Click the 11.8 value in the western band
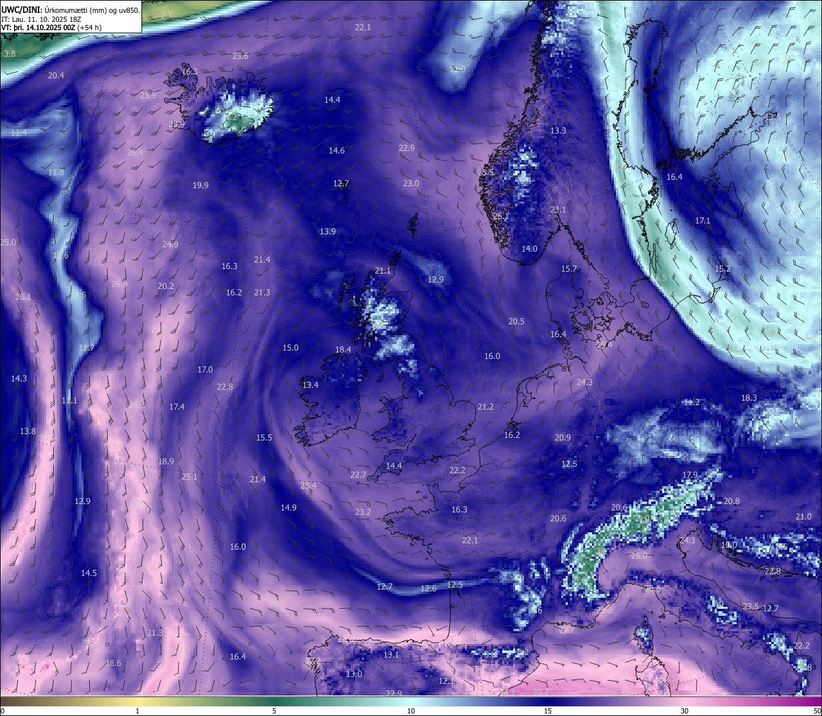This screenshot has height=716, width=822. pos(57,173)
